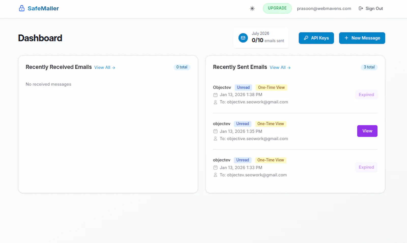
Task: Click the envelope icon in emails sent card
Action: (x=243, y=38)
